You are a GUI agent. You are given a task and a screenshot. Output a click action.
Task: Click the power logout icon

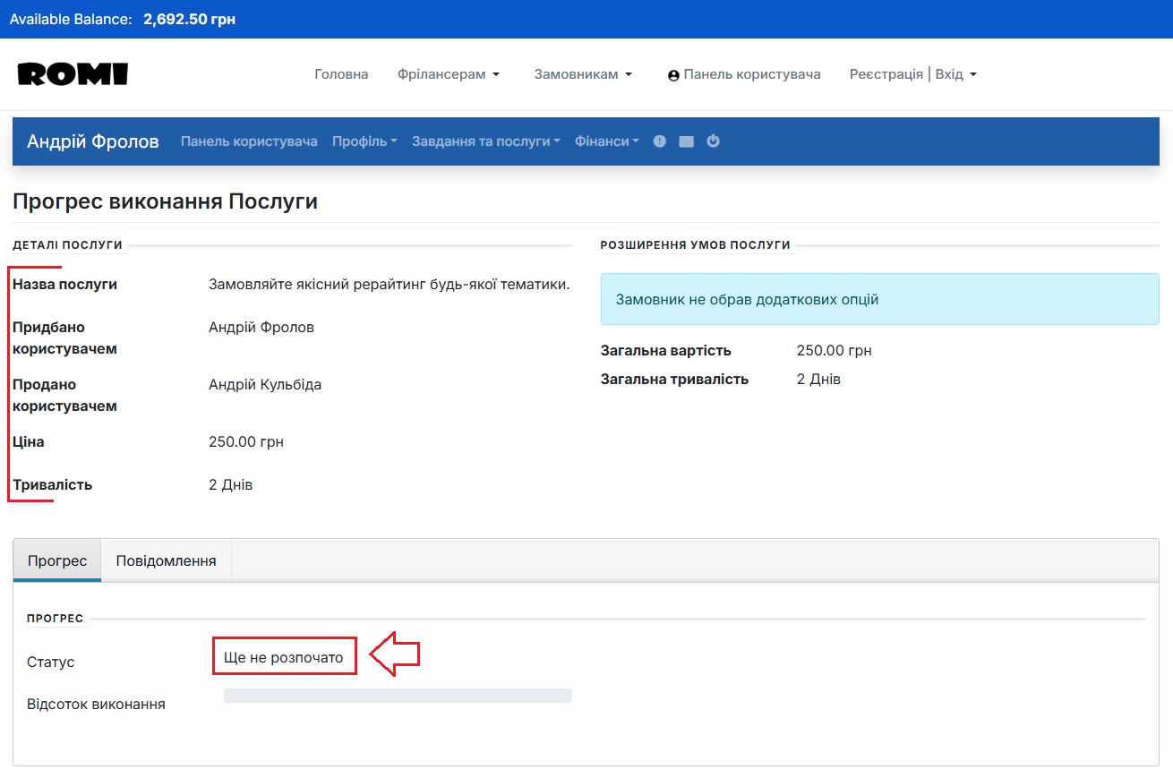[713, 141]
